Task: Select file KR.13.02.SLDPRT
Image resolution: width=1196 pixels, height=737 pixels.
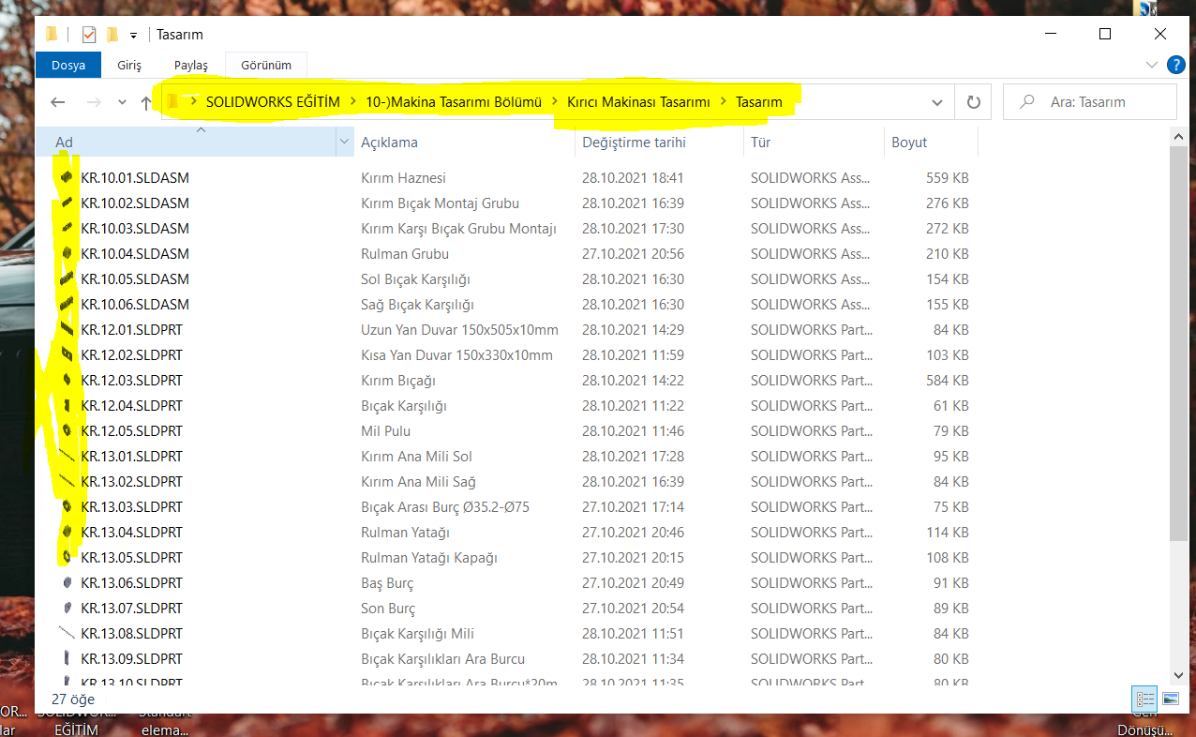Action: pos(132,481)
